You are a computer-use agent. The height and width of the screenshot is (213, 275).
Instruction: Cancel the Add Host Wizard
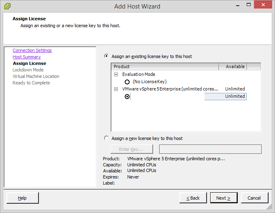pyautogui.click(x=254, y=198)
